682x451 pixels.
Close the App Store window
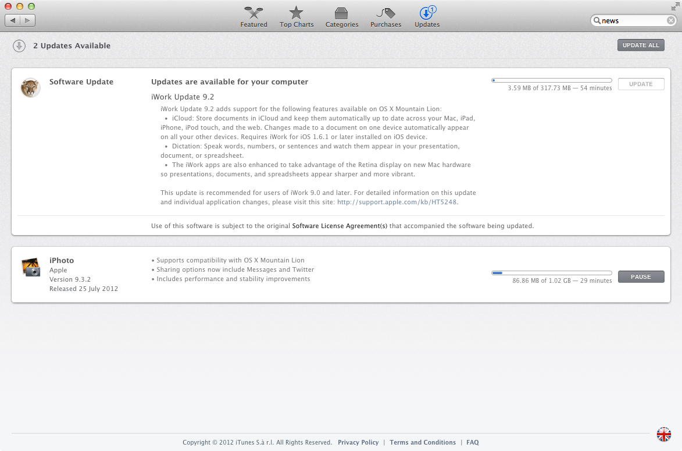8,6
